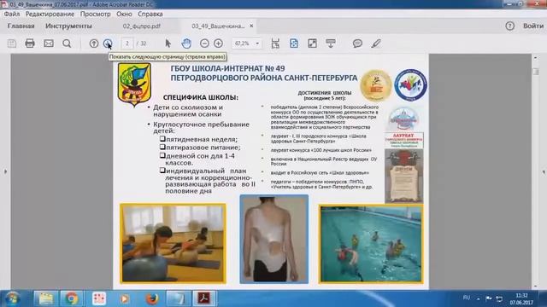Screen dimensions: 547x307
Task: Open the Файл menu
Action: pyautogui.click(x=12, y=14)
